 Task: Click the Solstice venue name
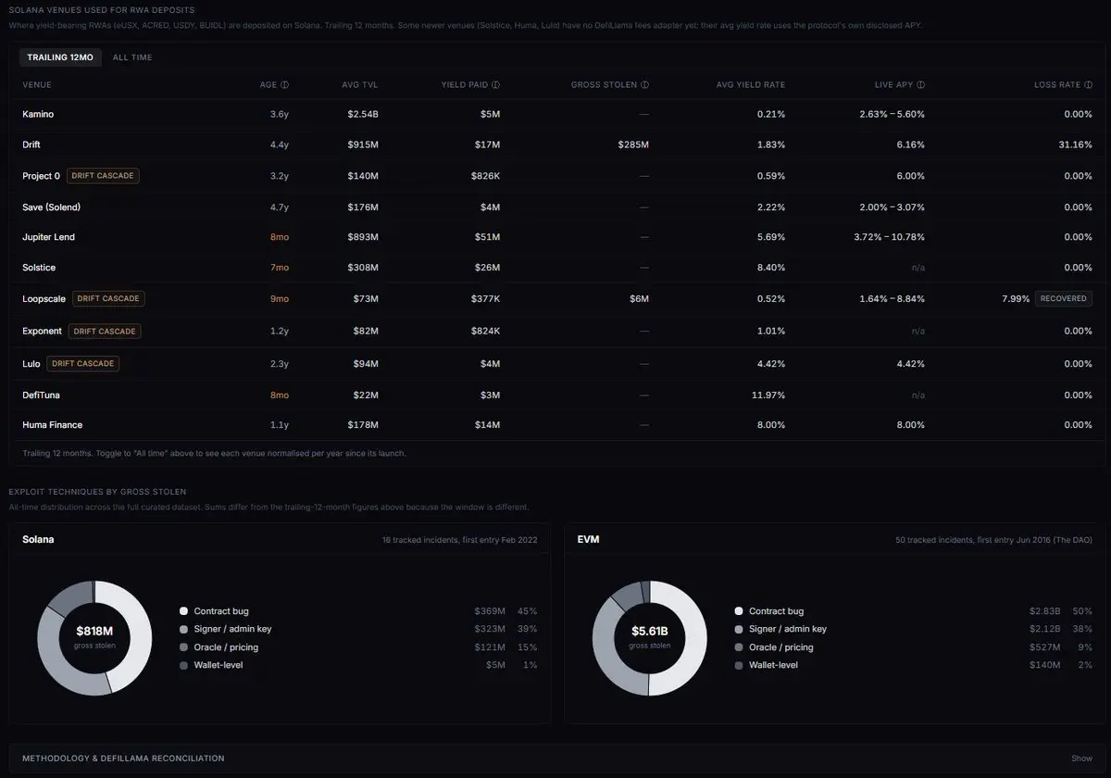(x=39, y=268)
